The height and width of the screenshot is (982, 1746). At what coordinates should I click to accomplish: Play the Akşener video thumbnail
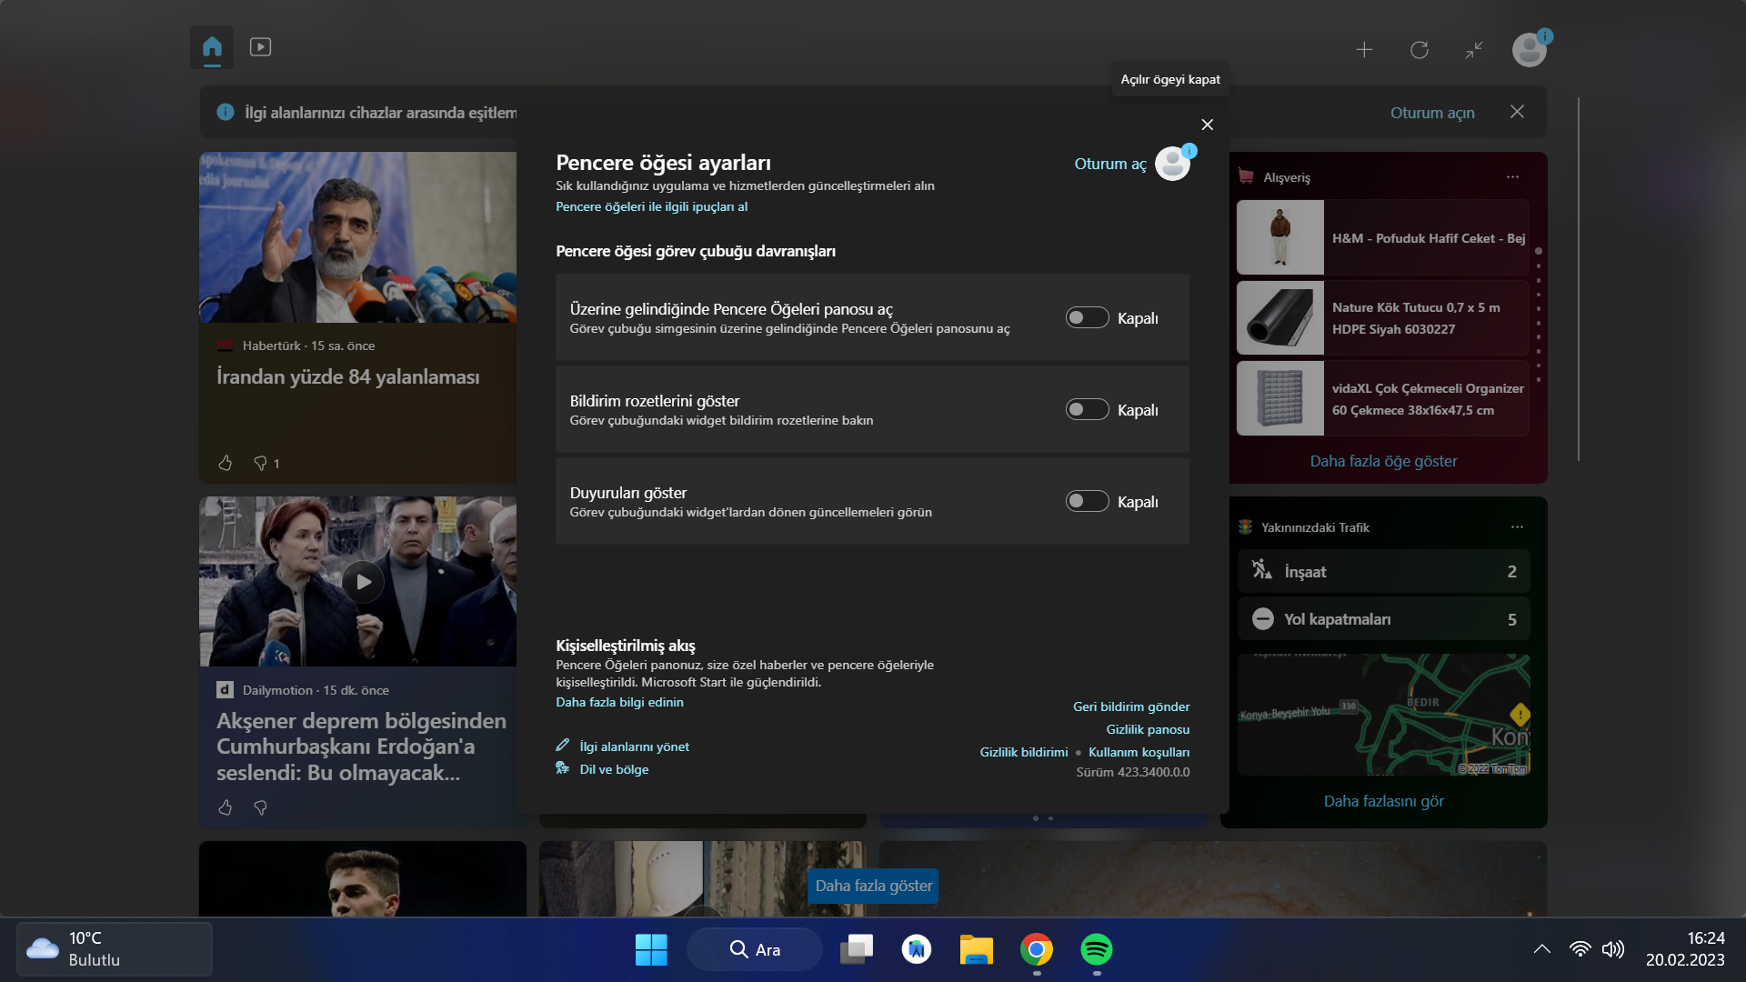(363, 582)
